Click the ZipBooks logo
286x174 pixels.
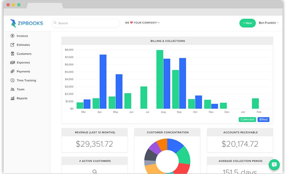tap(27, 23)
